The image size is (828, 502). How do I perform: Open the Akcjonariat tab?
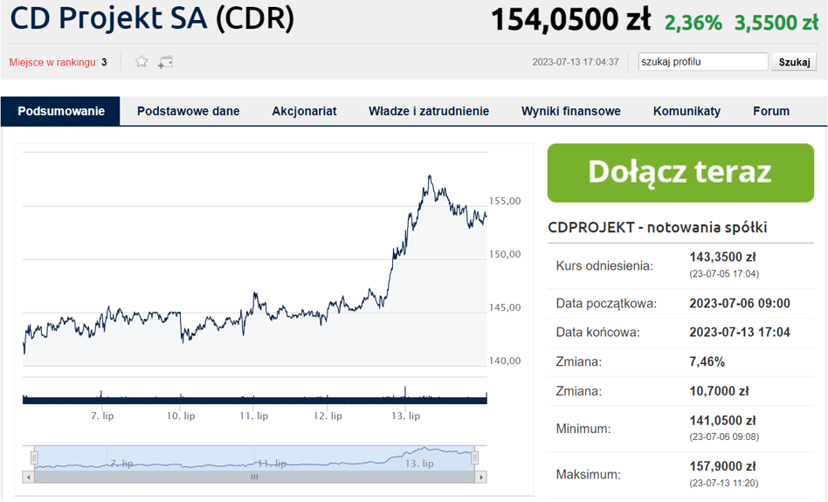click(304, 112)
